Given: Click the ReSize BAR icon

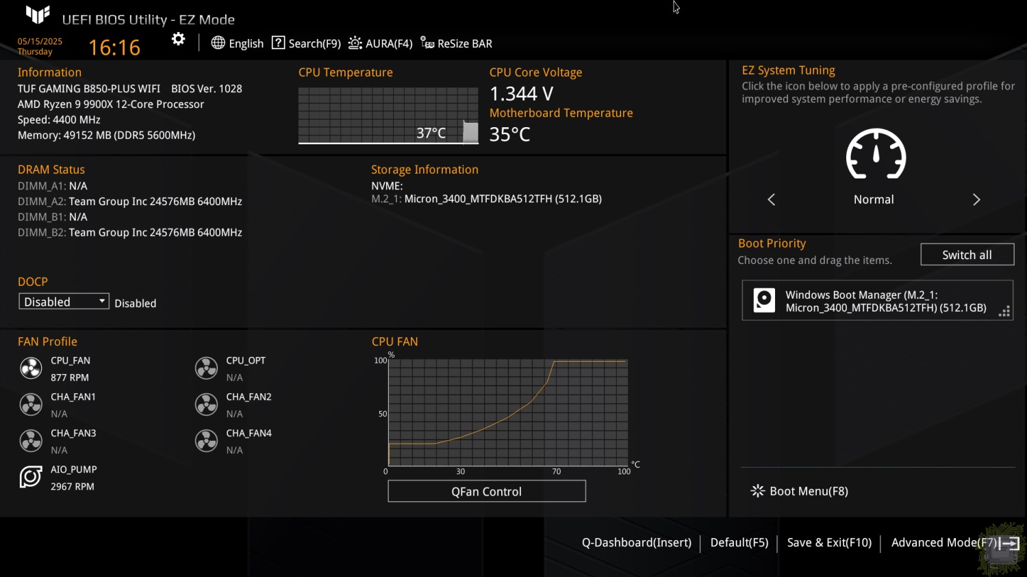Looking at the screenshot, I should pos(427,43).
